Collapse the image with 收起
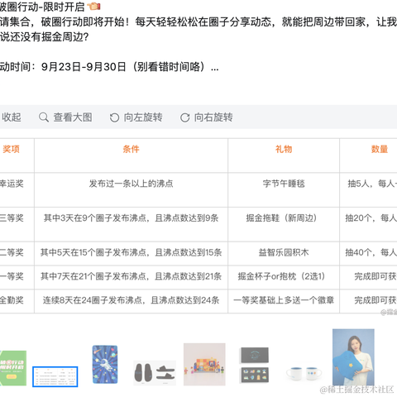Screen dimensions: 397x397 11,117
